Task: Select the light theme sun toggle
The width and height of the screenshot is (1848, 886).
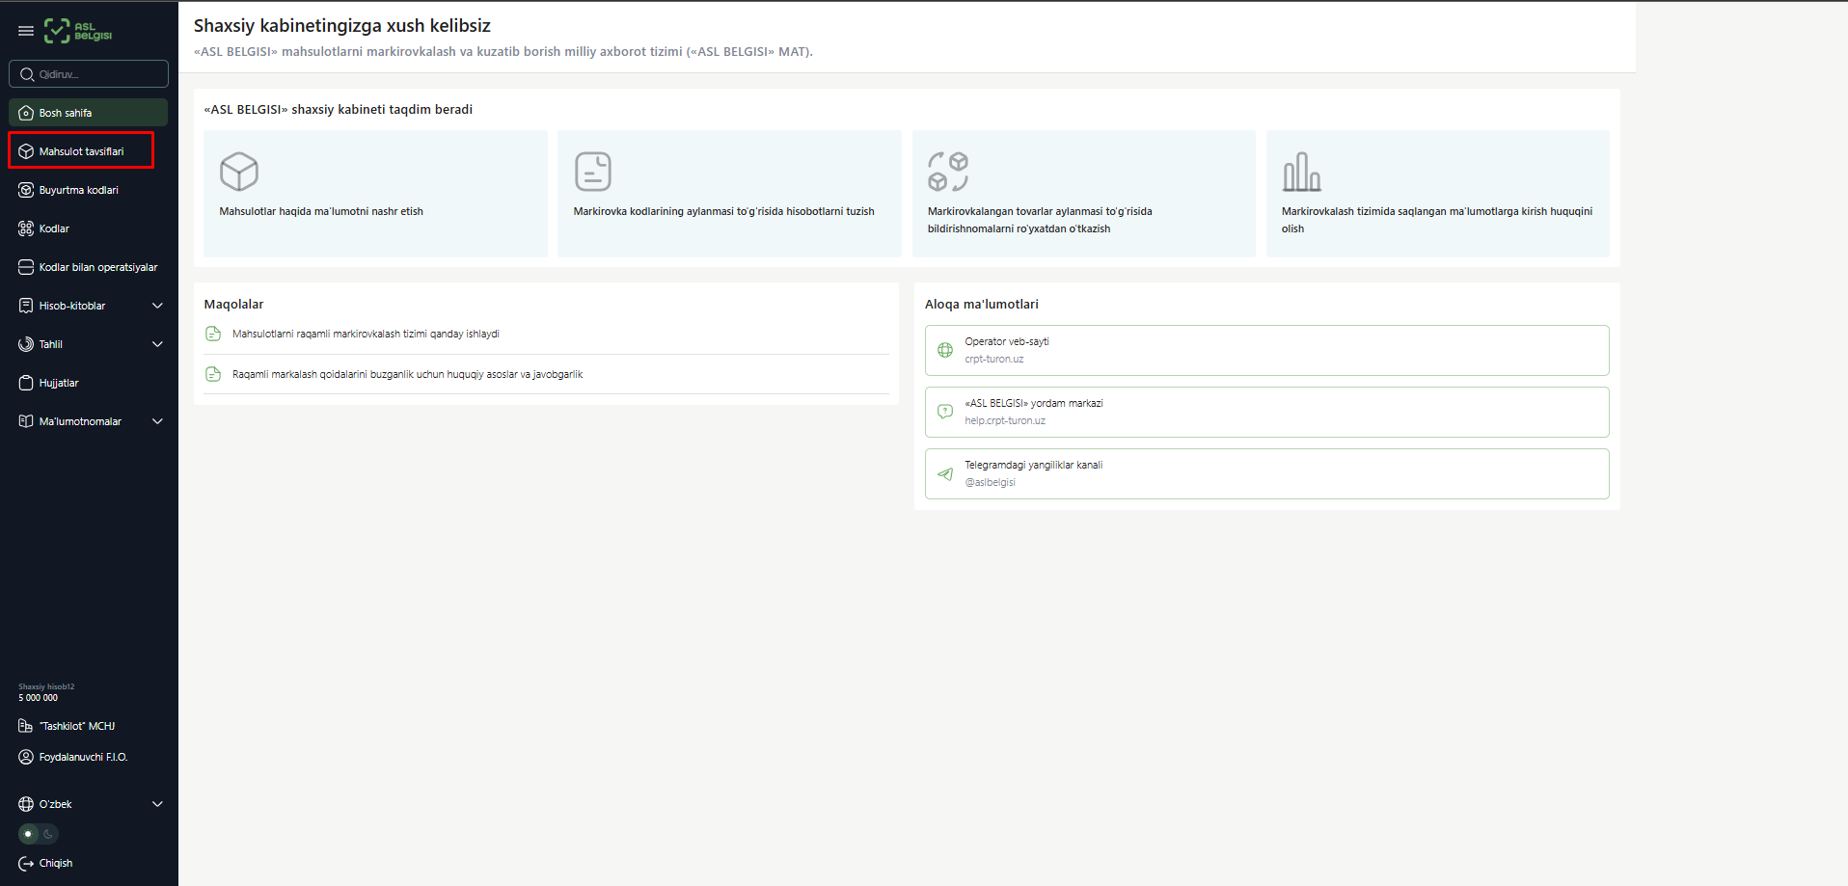Action: tap(29, 834)
